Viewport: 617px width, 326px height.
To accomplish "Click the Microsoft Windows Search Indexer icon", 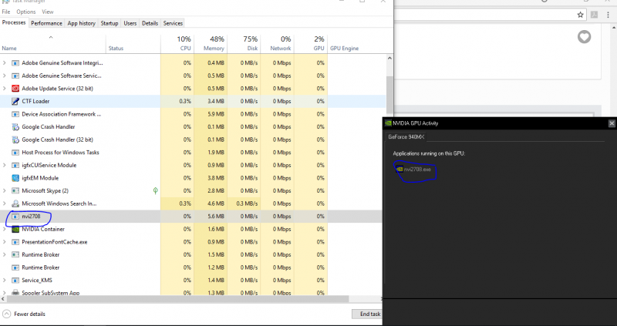I will [15, 203].
